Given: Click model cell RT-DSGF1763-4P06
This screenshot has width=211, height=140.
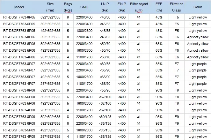Looking at the screenshot, I should 19,57.
